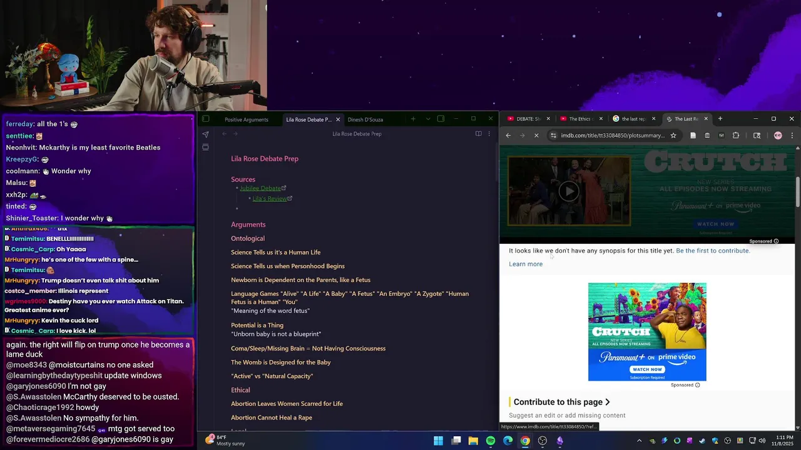The height and width of the screenshot is (450, 801).
Task: Open a new Chrome tab
Action: (x=720, y=119)
